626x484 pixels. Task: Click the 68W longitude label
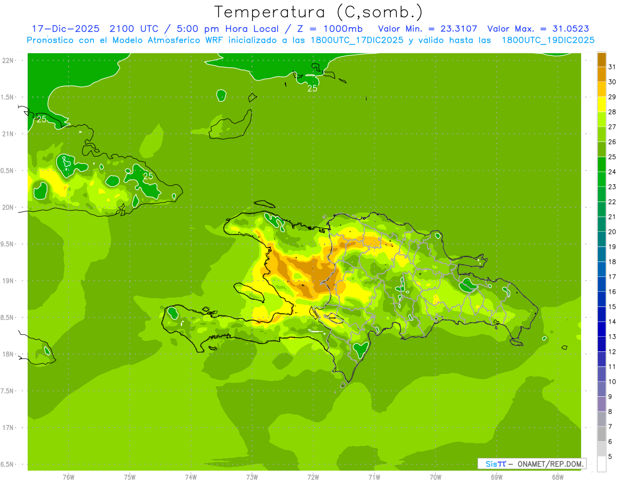(x=558, y=477)
